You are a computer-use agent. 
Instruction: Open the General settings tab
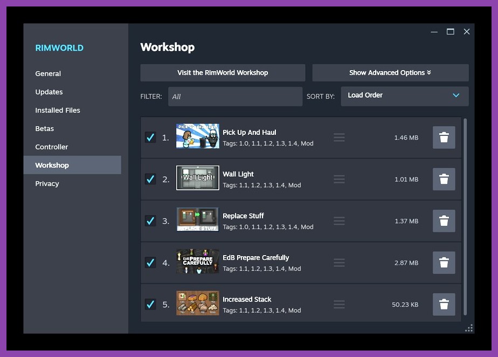tap(48, 73)
